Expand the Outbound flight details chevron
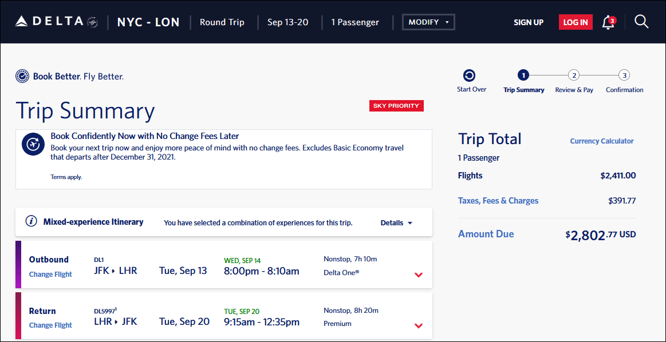Image resolution: width=666 pixels, height=342 pixels. coord(419,275)
